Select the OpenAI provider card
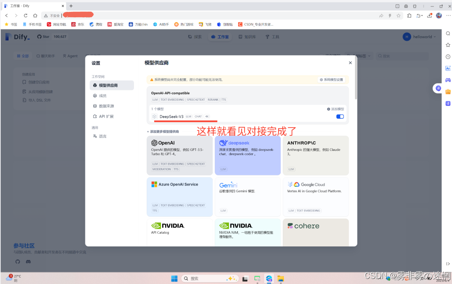This screenshot has width=452, height=284. click(x=180, y=156)
